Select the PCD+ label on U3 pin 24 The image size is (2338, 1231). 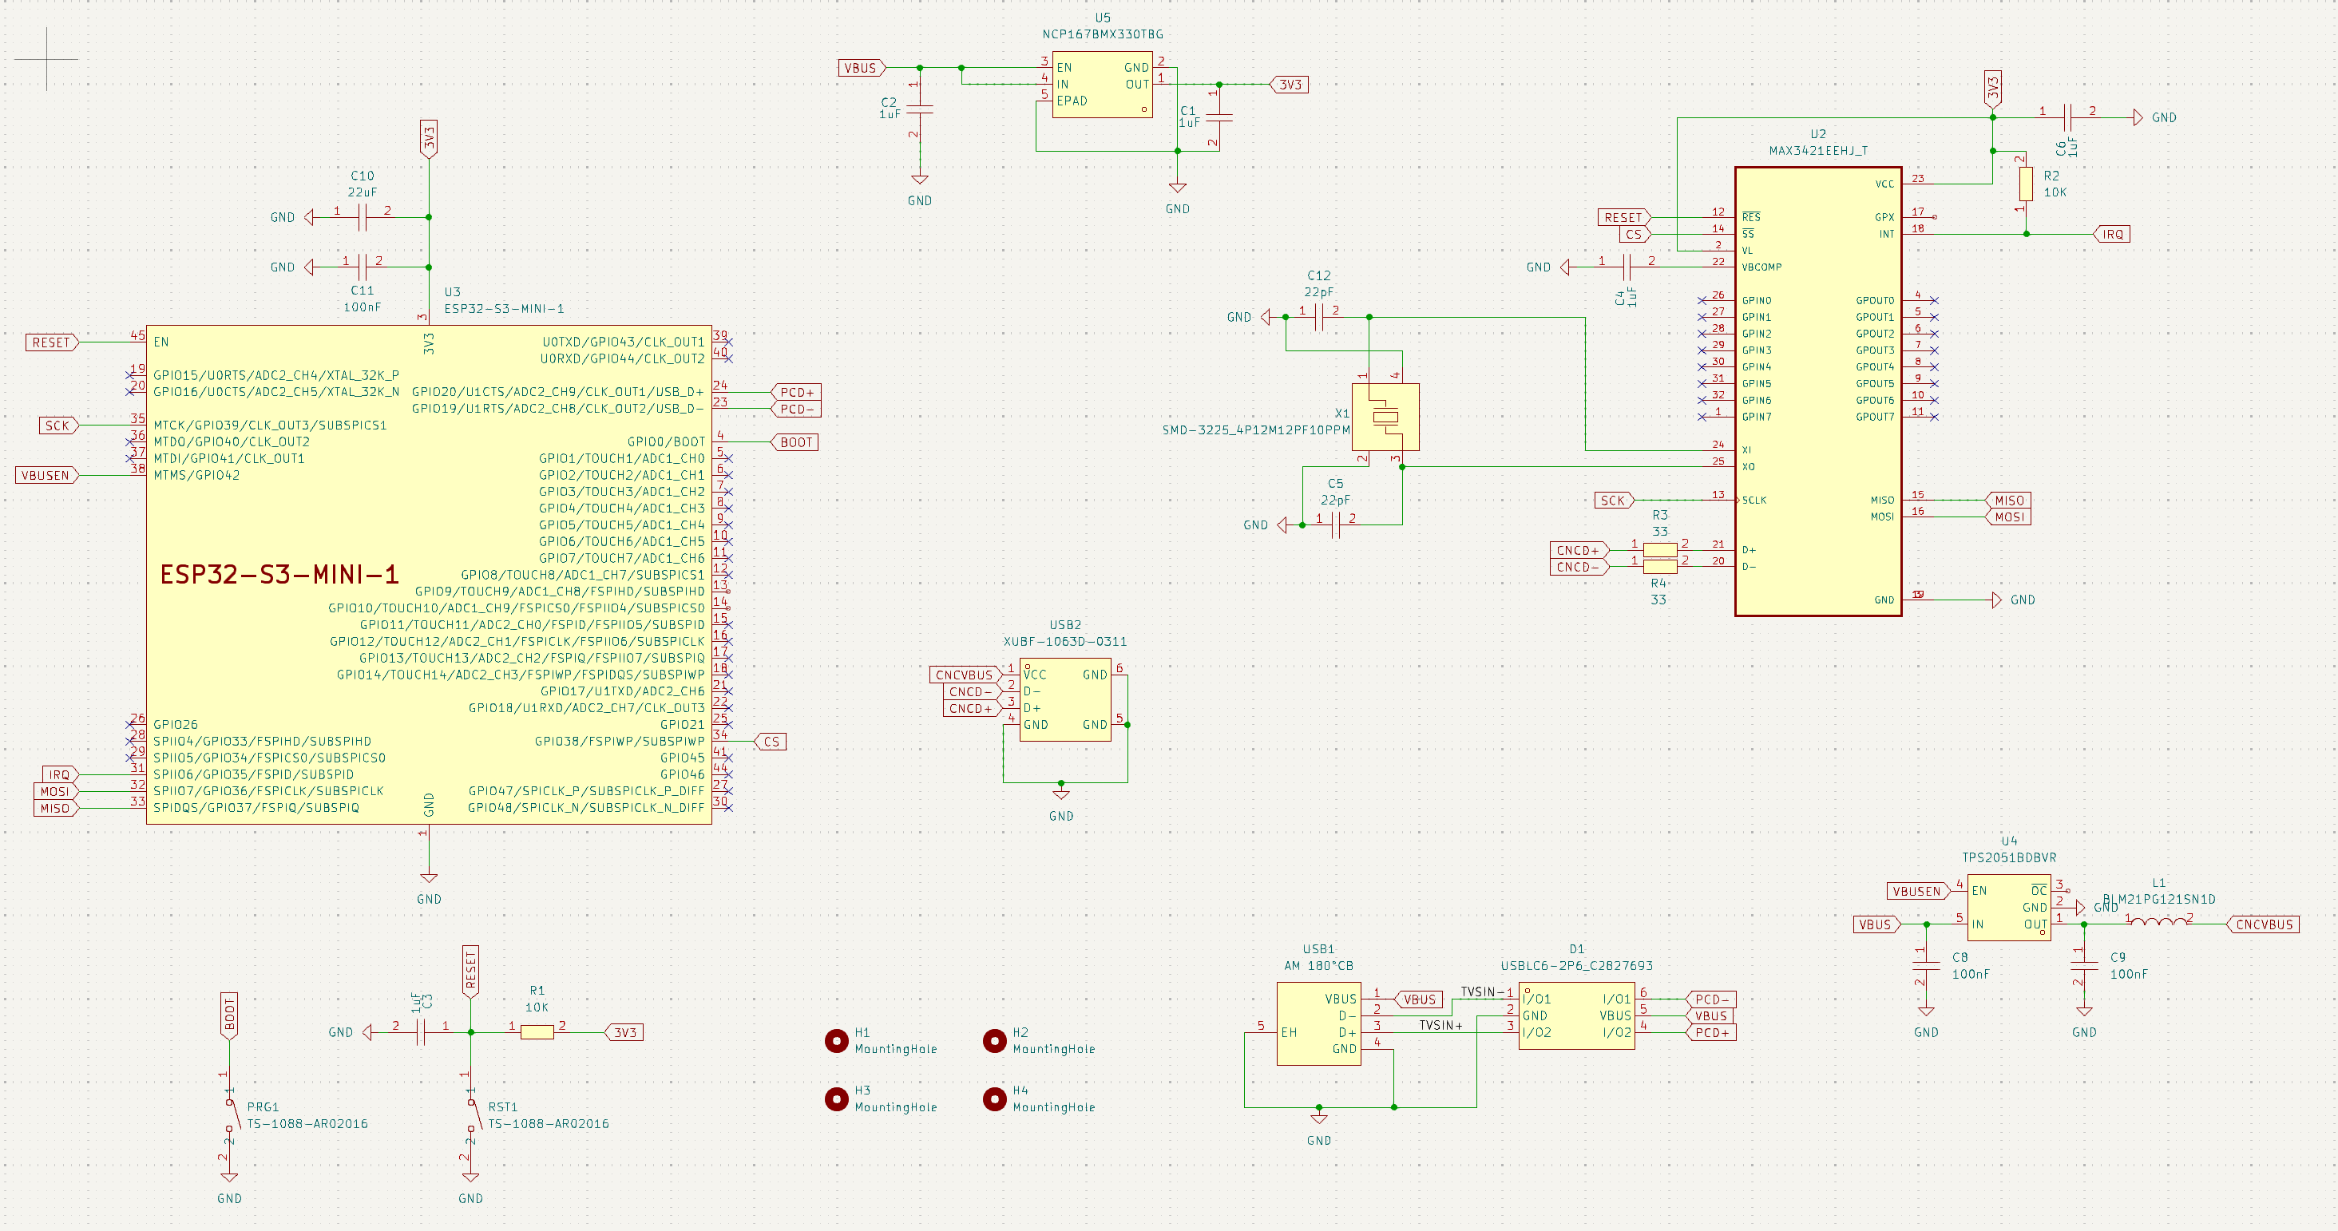(795, 392)
